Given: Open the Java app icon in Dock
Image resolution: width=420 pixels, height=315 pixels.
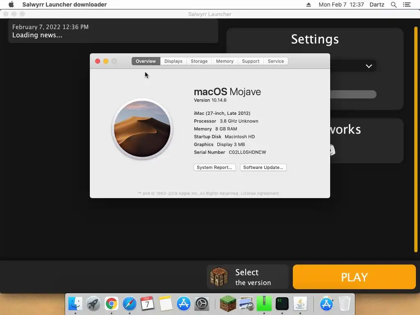Looking at the screenshot, I should (x=300, y=304).
